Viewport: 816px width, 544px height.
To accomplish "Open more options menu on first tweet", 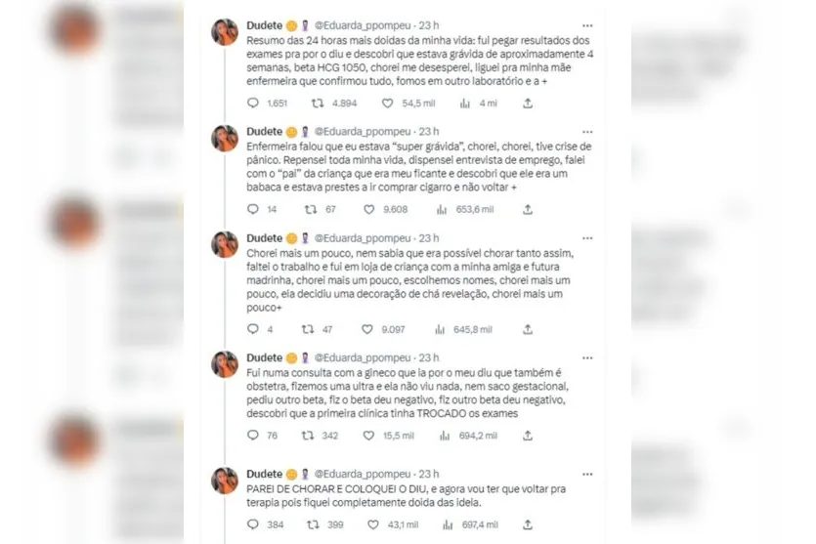I will [587, 25].
